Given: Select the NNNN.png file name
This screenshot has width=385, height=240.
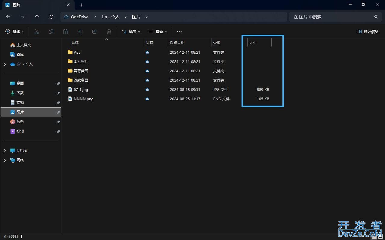Looking at the screenshot, I should coord(84,99).
